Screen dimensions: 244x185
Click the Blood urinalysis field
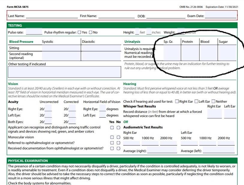tap(209, 53)
